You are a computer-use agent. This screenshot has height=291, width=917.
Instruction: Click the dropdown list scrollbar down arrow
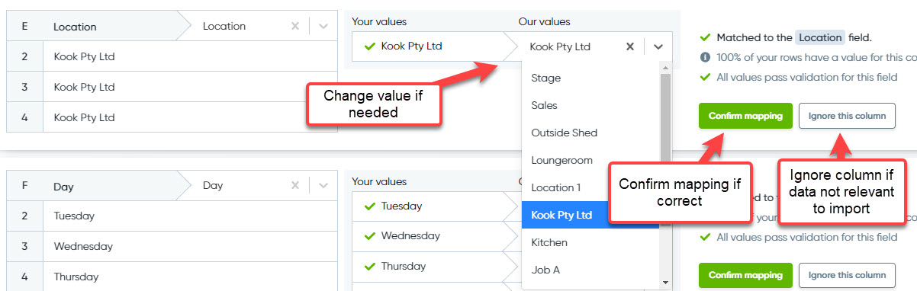665,282
